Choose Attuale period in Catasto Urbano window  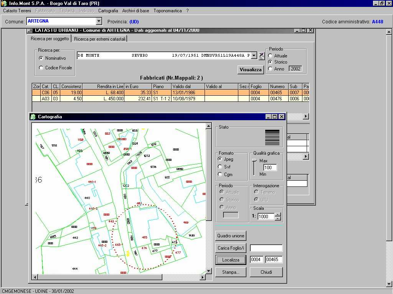coord(270,56)
